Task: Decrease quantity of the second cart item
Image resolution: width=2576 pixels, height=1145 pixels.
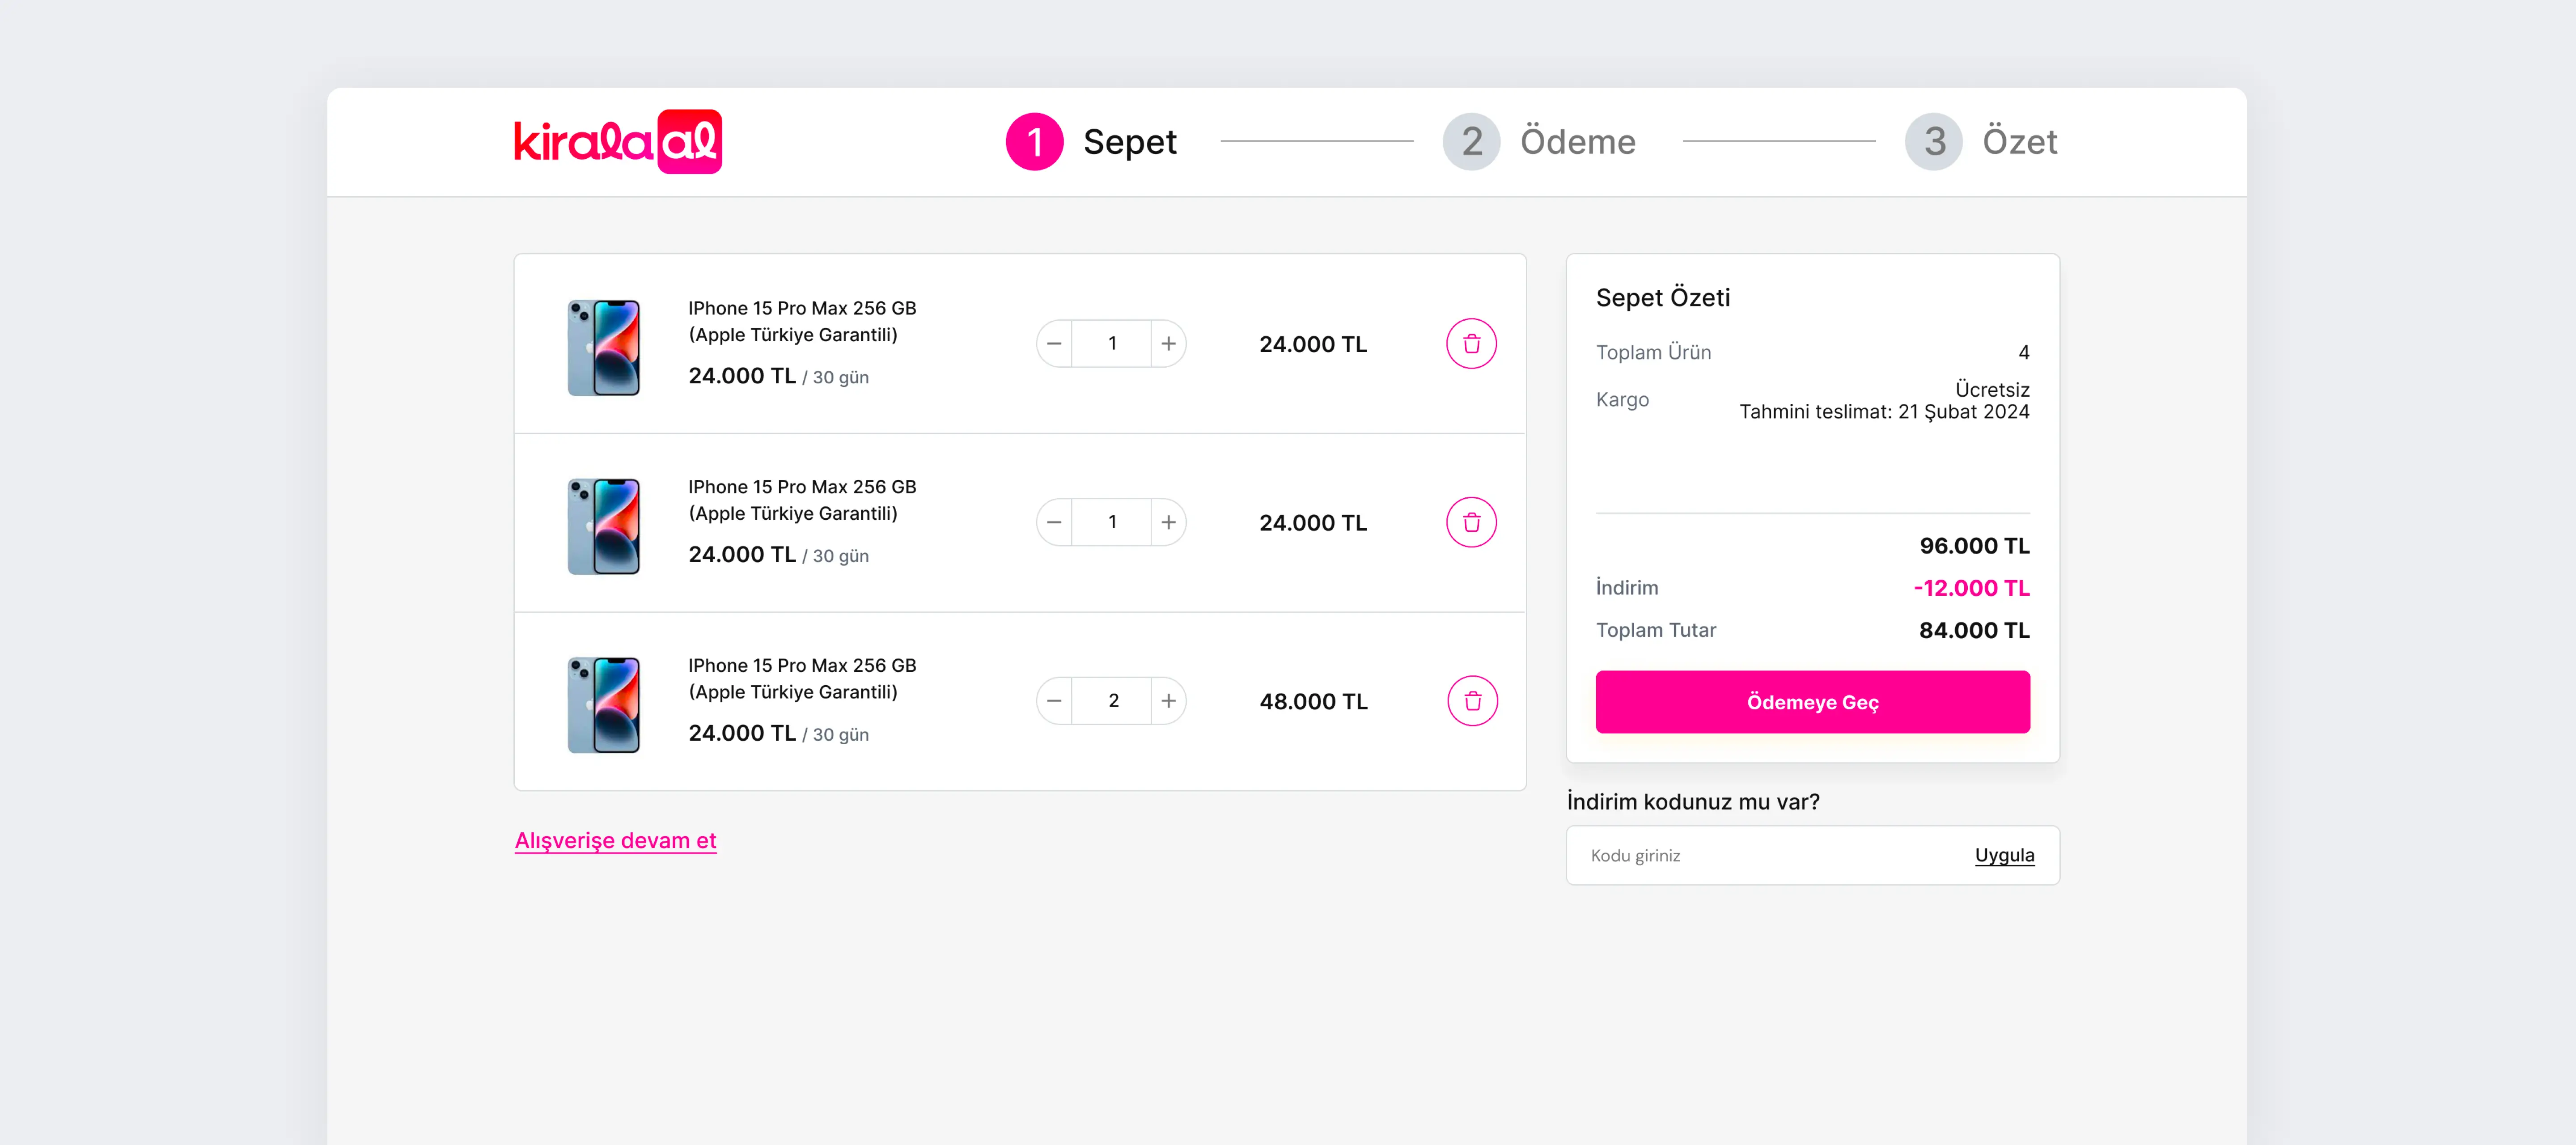Action: click(1054, 522)
